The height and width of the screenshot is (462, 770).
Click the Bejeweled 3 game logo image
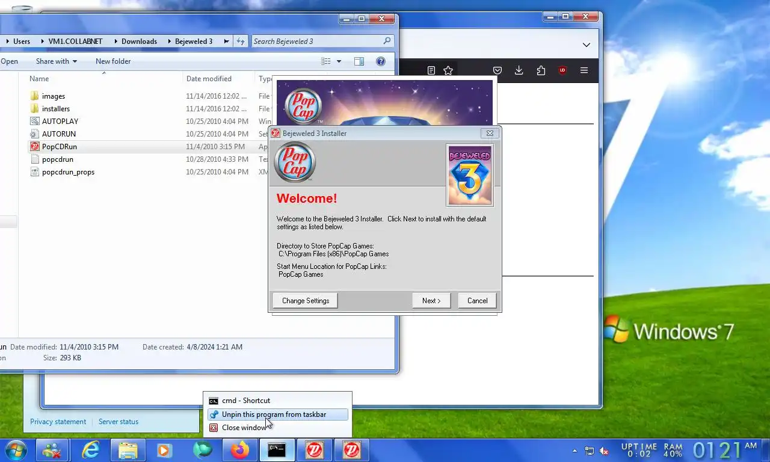pos(470,175)
